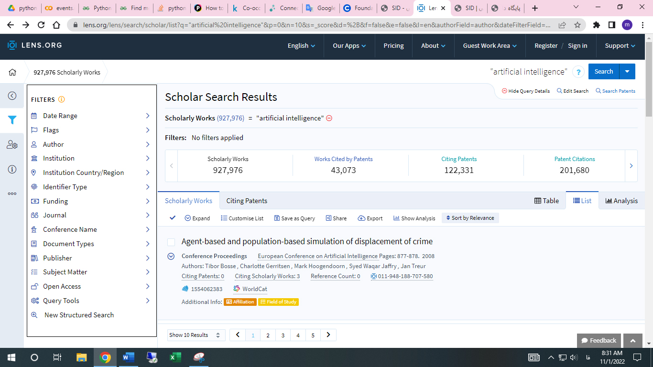This screenshot has width=653, height=367.
Task: Open the user settings icon in sidebar
Action: tap(12, 145)
